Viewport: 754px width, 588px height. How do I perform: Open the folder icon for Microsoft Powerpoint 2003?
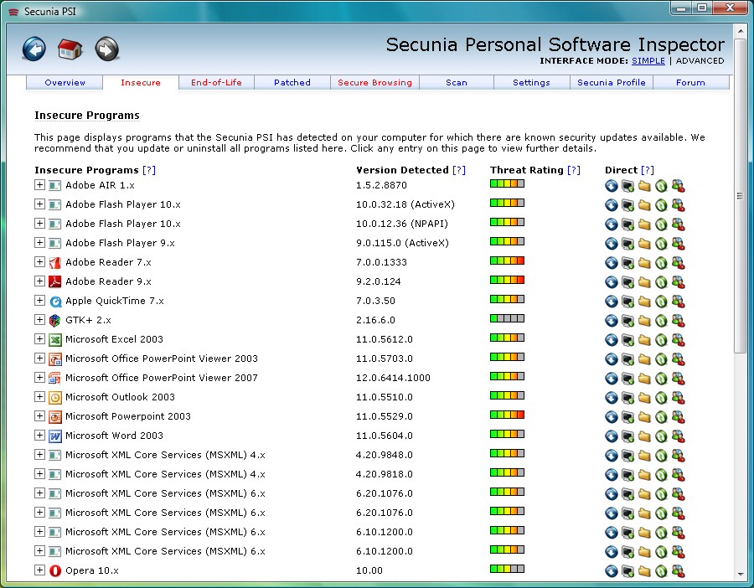pos(644,417)
